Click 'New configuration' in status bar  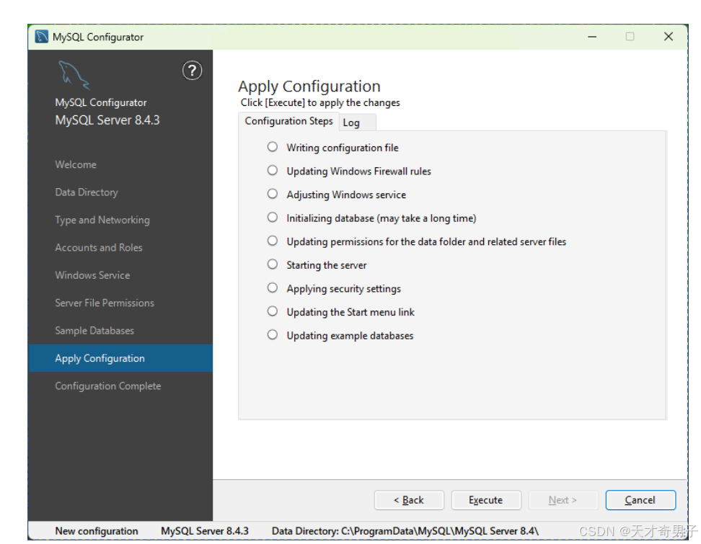[x=97, y=531]
